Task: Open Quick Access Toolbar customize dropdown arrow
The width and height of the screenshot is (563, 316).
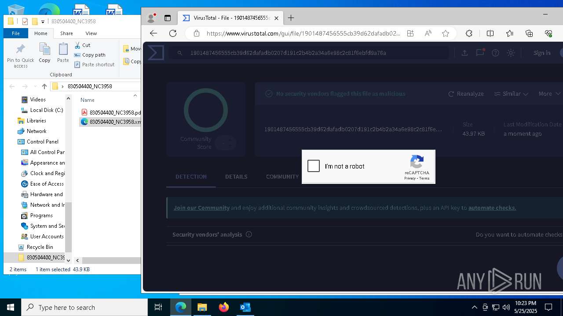Action: point(43,22)
